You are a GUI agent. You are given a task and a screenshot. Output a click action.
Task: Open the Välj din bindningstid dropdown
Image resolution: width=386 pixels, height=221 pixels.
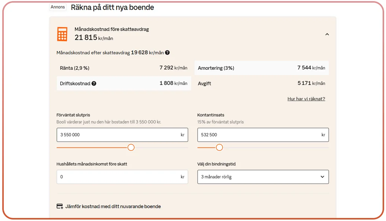pyautogui.click(x=263, y=176)
